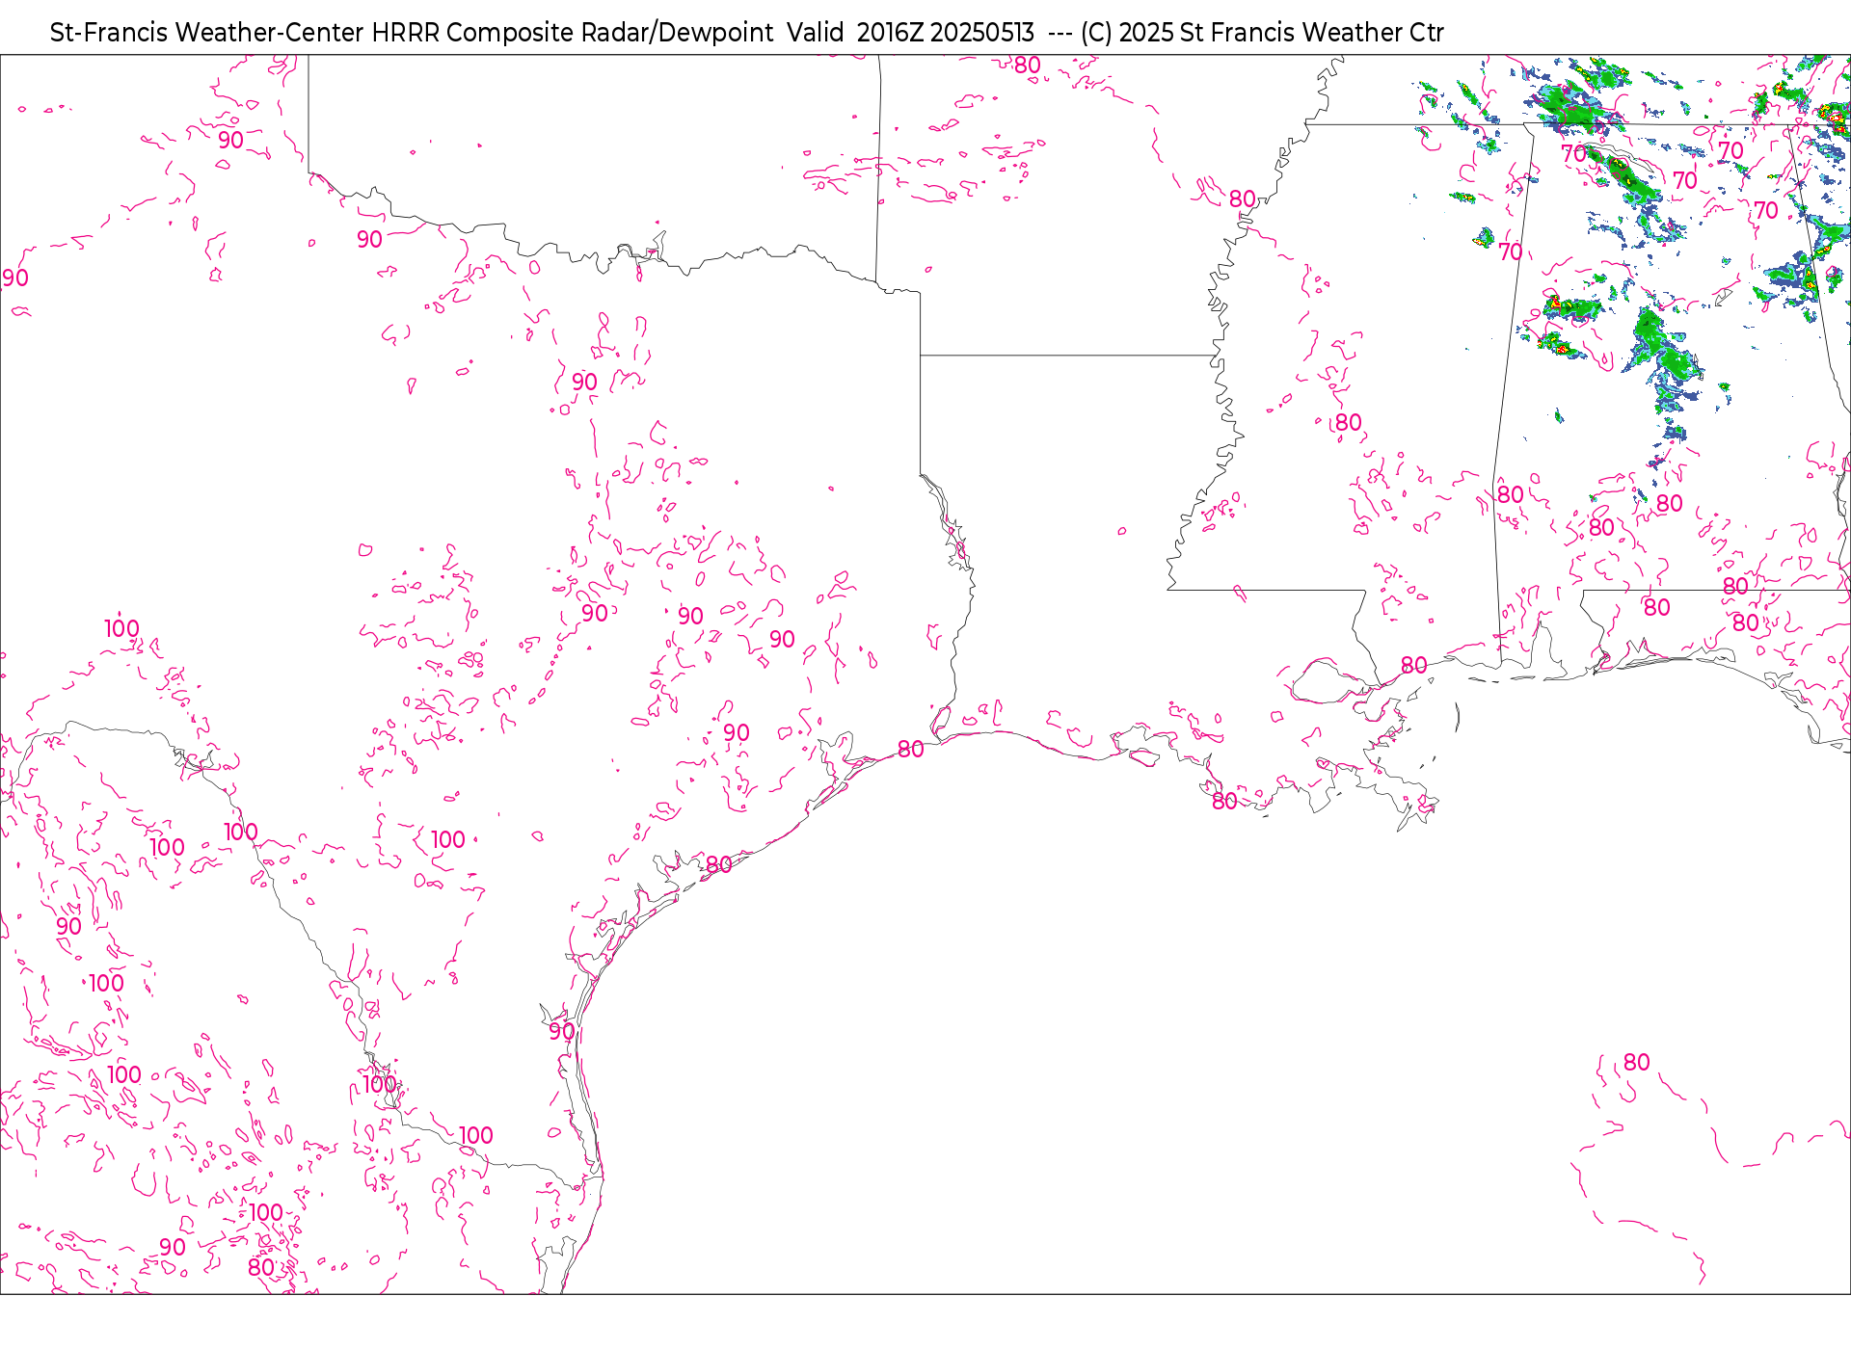Click the "St-Francis Weather-Center" title text

[x=207, y=33]
